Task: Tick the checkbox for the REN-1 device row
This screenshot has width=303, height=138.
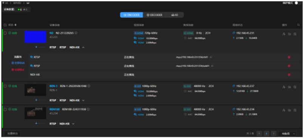Action: [5, 86]
